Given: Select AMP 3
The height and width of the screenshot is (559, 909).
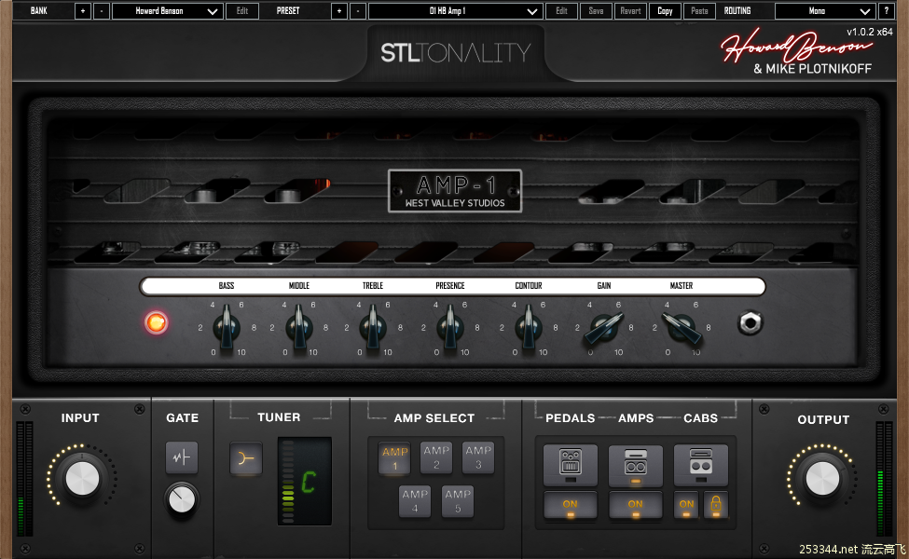Looking at the screenshot, I should 478,457.
